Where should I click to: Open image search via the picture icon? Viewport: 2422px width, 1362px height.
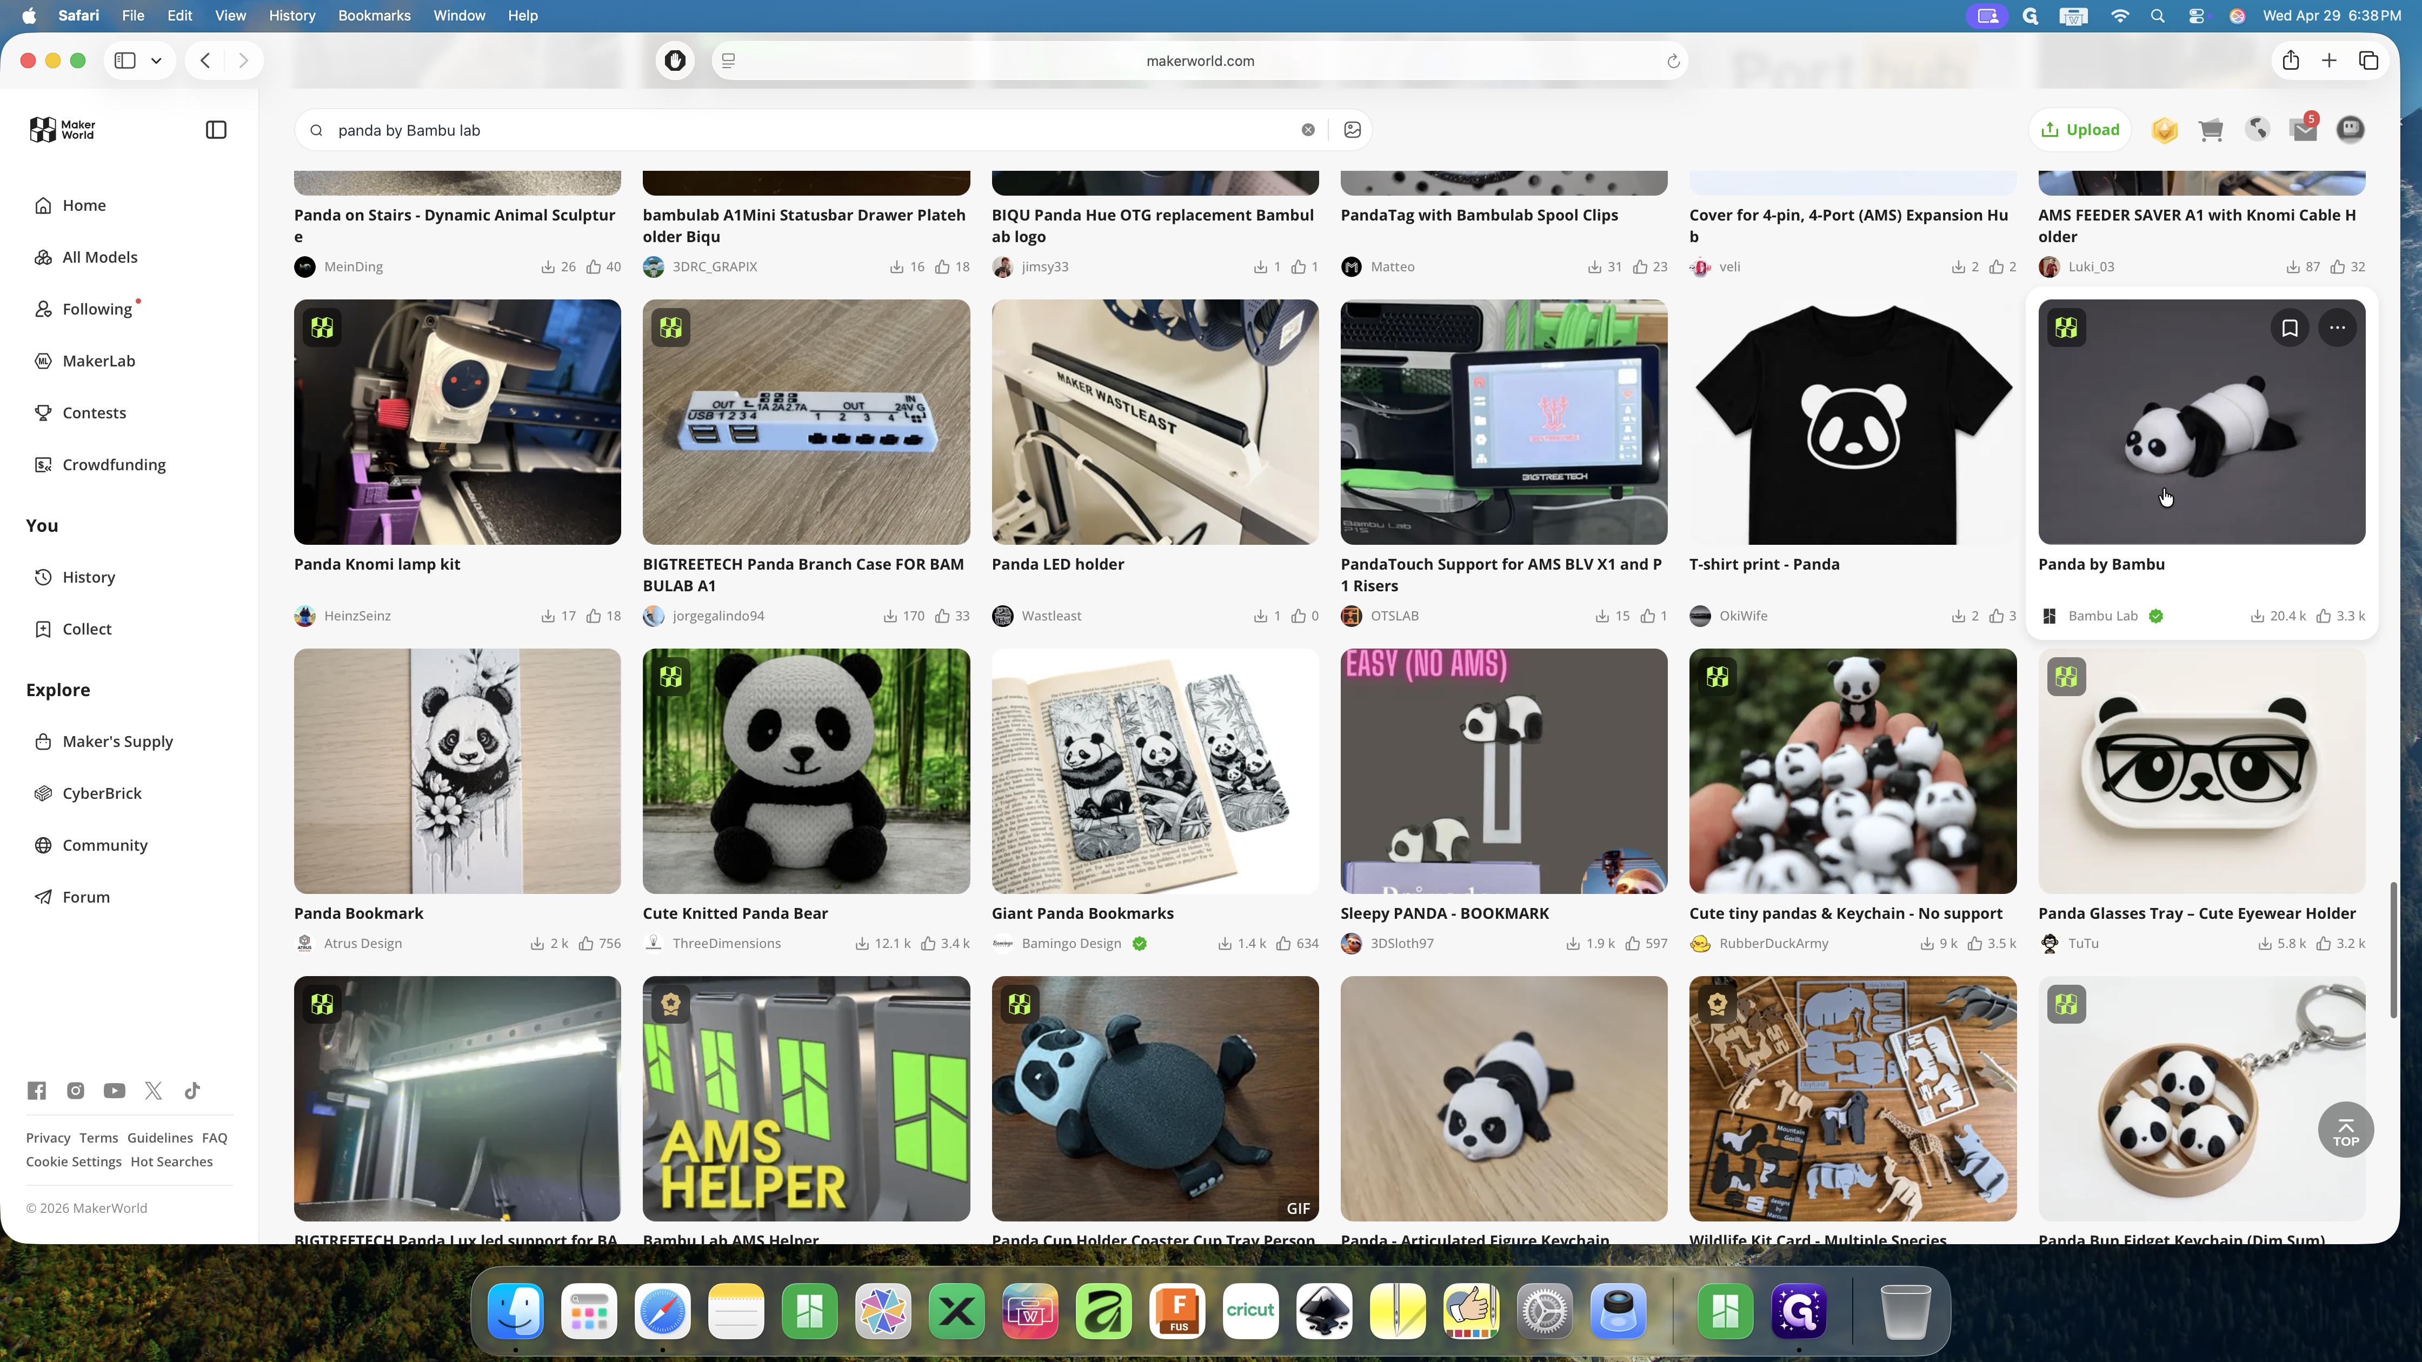[x=1352, y=130]
